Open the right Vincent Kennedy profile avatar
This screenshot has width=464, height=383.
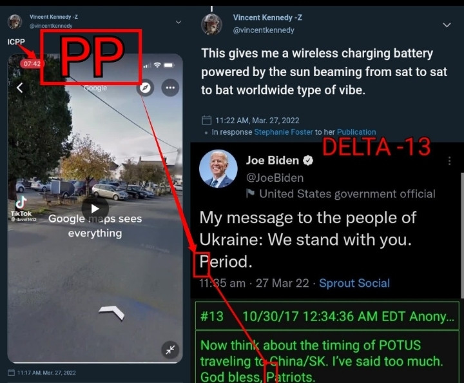click(x=211, y=24)
